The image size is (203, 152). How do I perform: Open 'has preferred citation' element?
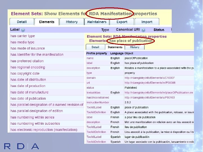[x=27, y=61]
